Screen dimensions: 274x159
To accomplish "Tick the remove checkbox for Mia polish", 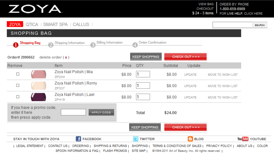I will [18, 74].
